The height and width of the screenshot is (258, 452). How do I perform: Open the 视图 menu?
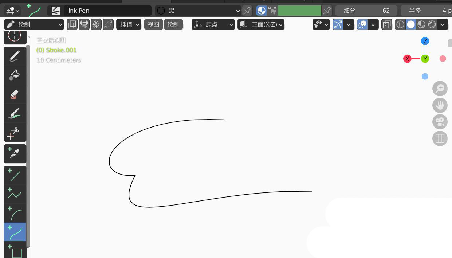pos(153,24)
